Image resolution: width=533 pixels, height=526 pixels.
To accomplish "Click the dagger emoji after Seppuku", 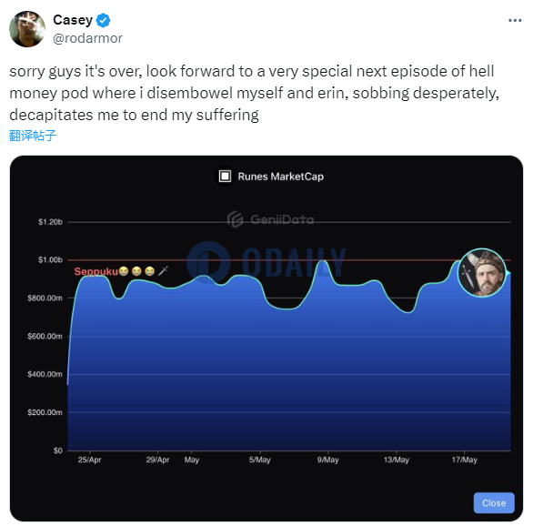I will coord(163,271).
